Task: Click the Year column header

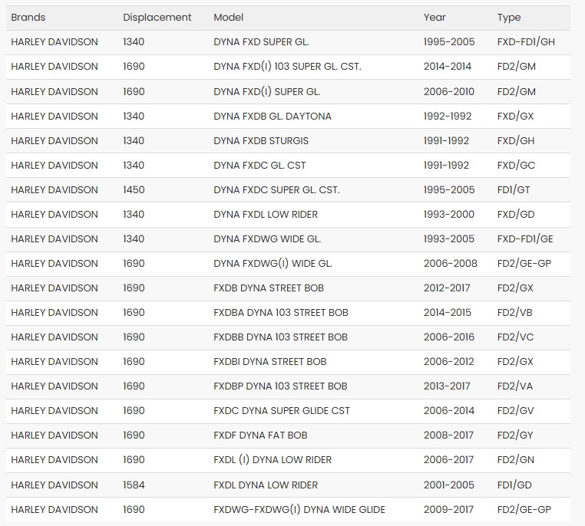Action: point(435,17)
